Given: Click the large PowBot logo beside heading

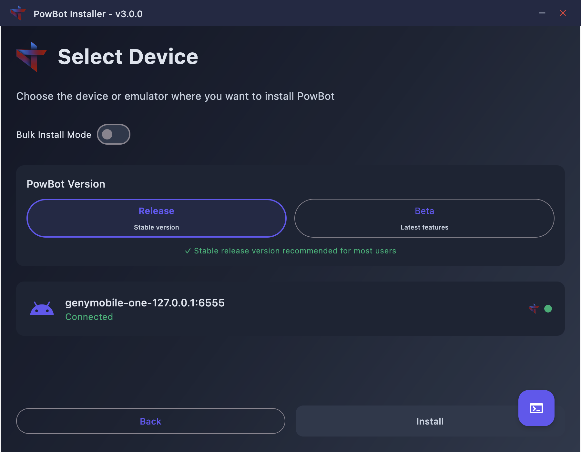Looking at the screenshot, I should (32, 57).
